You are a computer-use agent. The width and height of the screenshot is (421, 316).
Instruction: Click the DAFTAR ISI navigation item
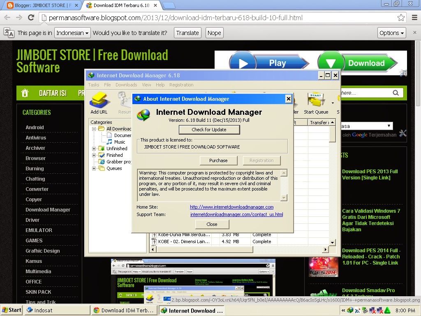tap(53, 93)
